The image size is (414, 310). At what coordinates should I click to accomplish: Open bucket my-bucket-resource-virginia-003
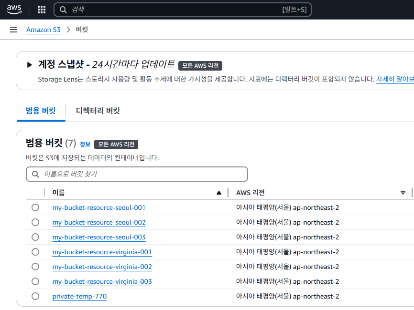102,281
